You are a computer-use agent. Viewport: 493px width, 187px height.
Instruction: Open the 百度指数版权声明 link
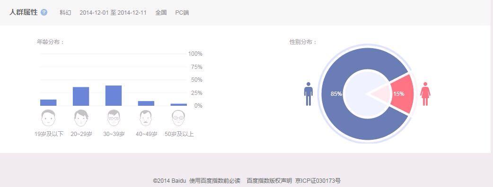[x=269, y=181]
